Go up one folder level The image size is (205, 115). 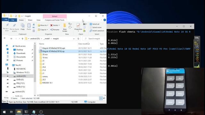coord(22,39)
